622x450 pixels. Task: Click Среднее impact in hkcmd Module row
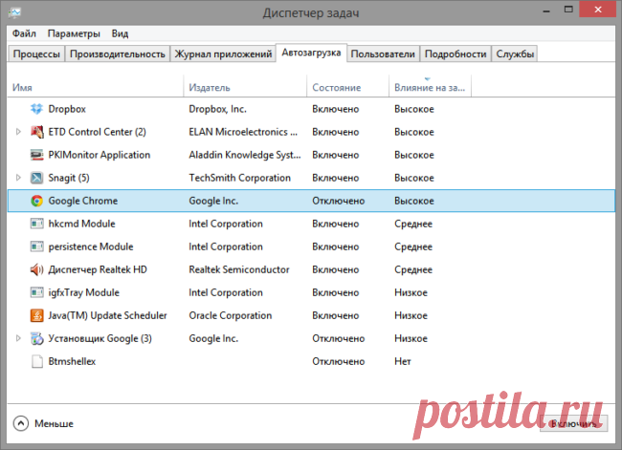[x=413, y=224]
